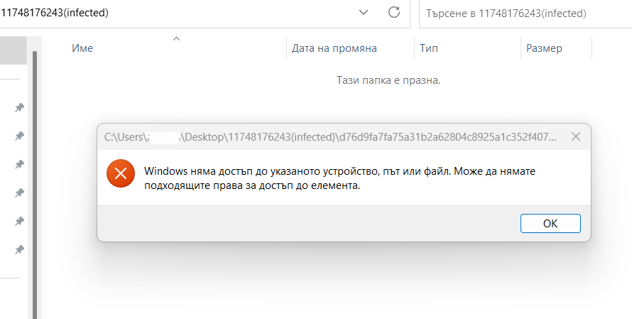
Task: Sort by the Име column
Action: coord(82,48)
